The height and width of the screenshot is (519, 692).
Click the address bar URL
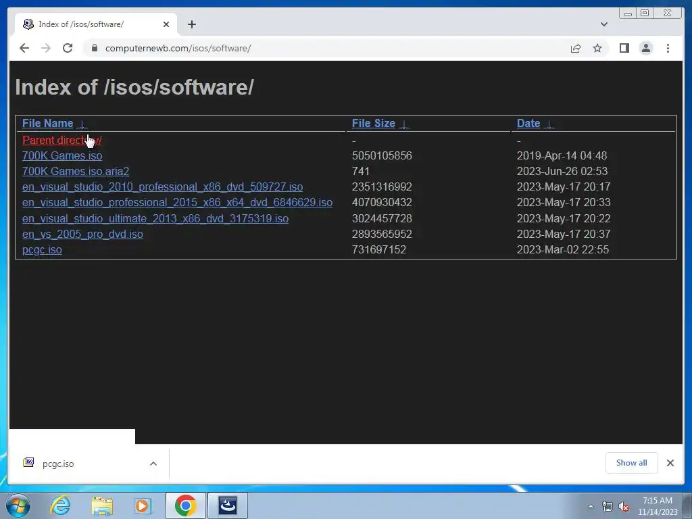[178, 48]
